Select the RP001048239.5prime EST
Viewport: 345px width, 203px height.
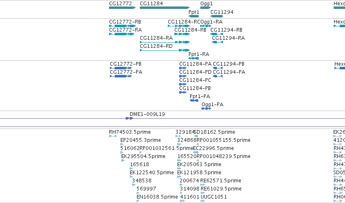coord(197,161)
